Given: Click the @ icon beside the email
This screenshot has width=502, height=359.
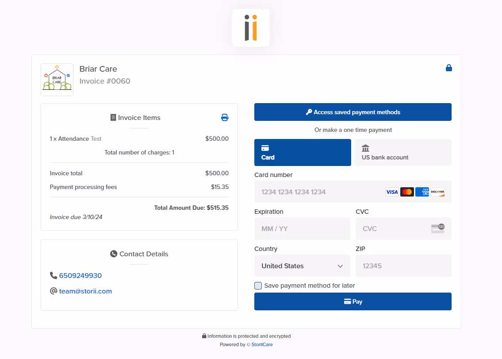Looking at the screenshot, I should point(54,291).
